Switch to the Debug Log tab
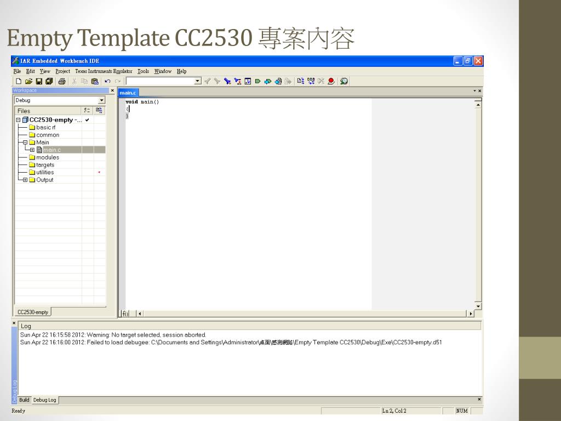This screenshot has height=421, width=561. click(x=45, y=400)
